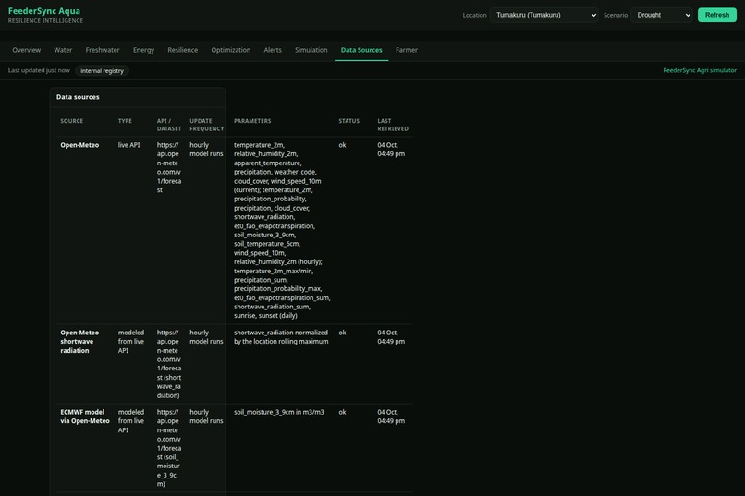
Task: Switch to the Overview tab
Action: [x=27, y=50]
